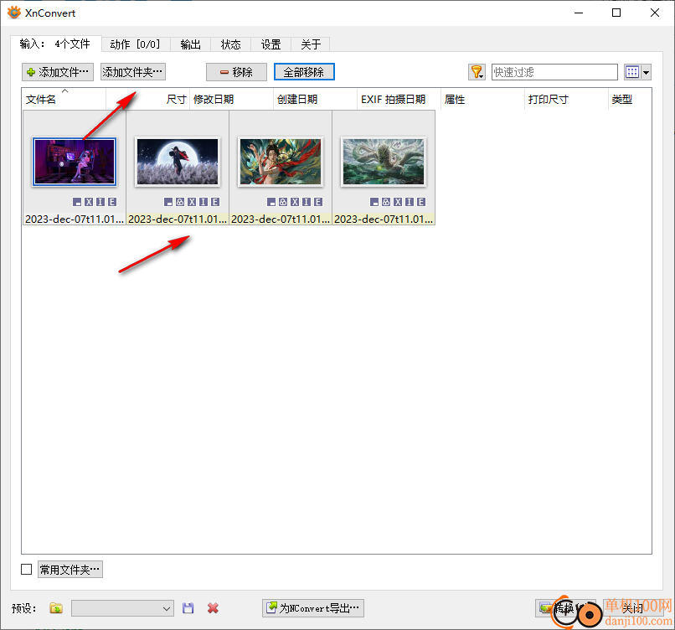Click the XnConvert app logo in title bar
Image resolution: width=675 pixels, height=630 pixels.
pyautogui.click(x=13, y=13)
